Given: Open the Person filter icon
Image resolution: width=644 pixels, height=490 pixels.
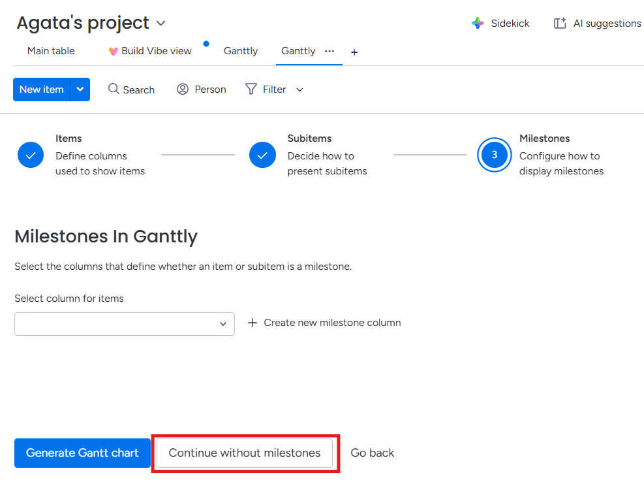Looking at the screenshot, I should click(182, 90).
